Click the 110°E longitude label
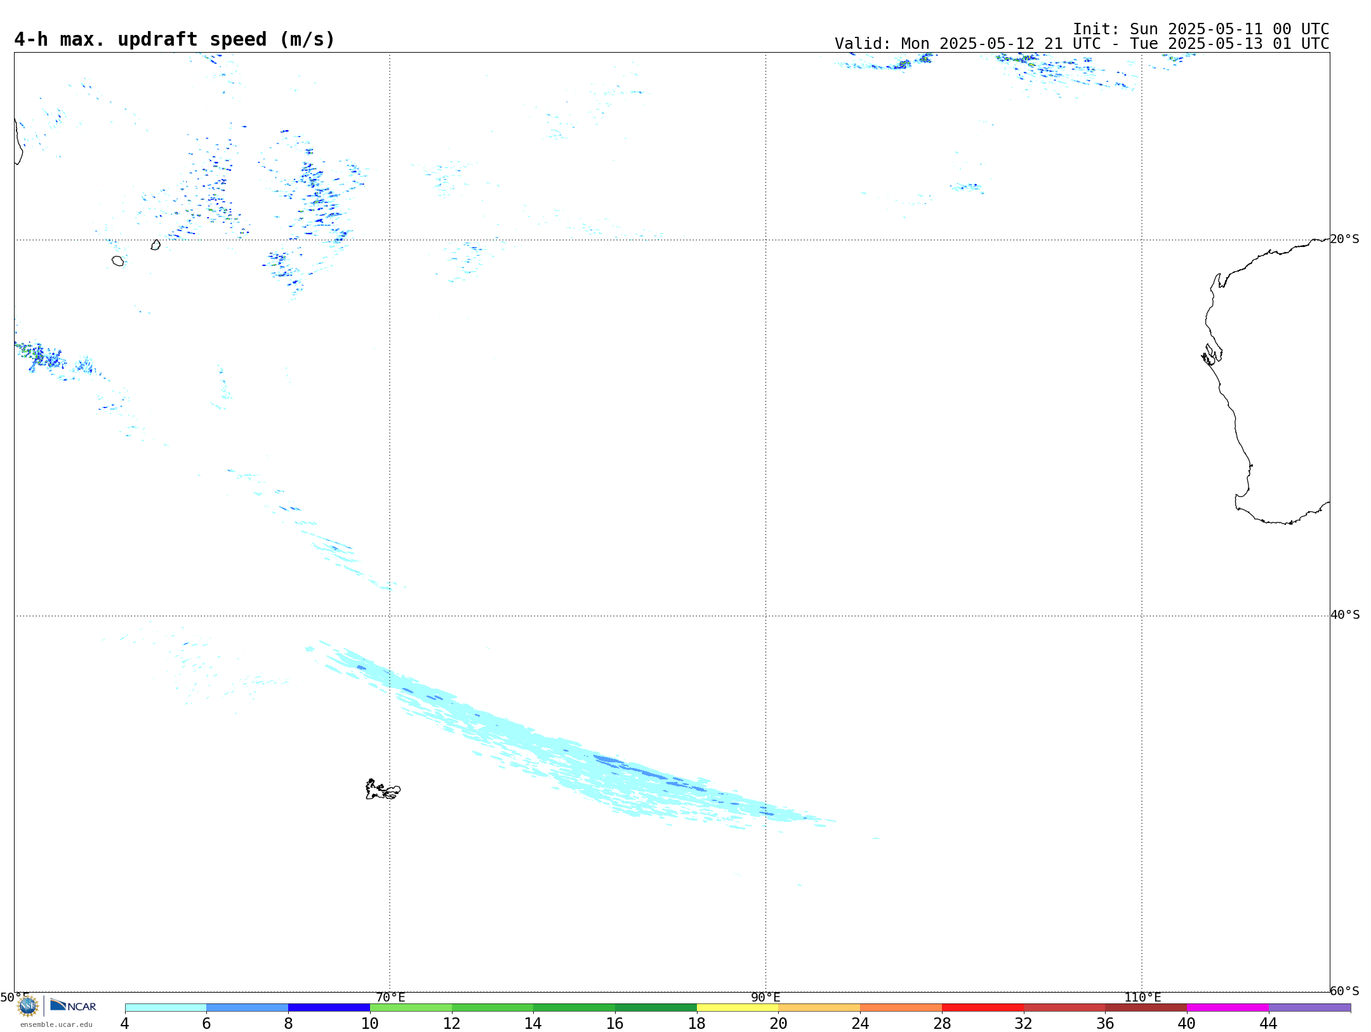 pos(1142,997)
